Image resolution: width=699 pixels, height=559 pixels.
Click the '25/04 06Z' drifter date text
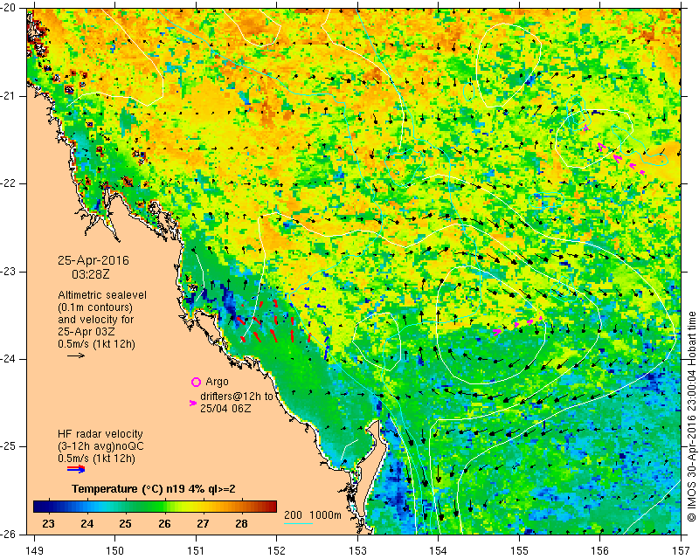pos(225,408)
